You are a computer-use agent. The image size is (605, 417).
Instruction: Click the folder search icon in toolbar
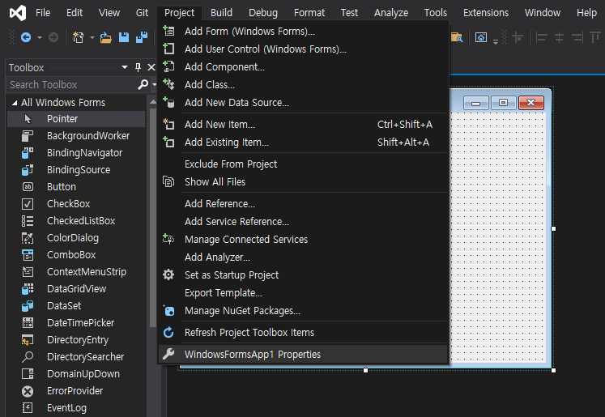point(457,37)
